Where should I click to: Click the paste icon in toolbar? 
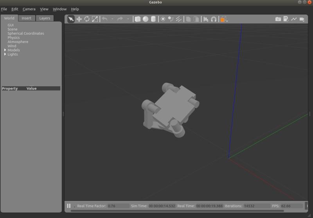196,19
